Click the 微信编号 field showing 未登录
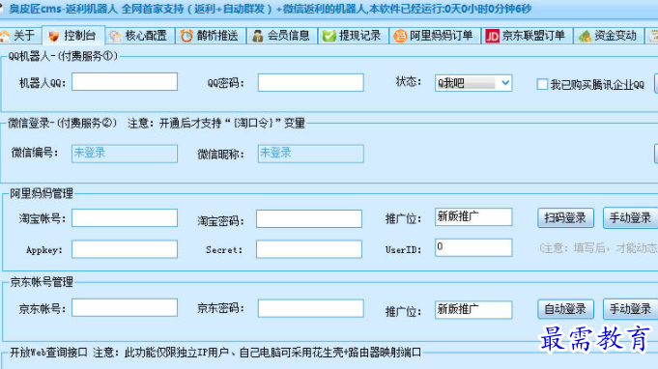Image resolution: width=658 pixels, height=369 pixels. click(x=125, y=154)
